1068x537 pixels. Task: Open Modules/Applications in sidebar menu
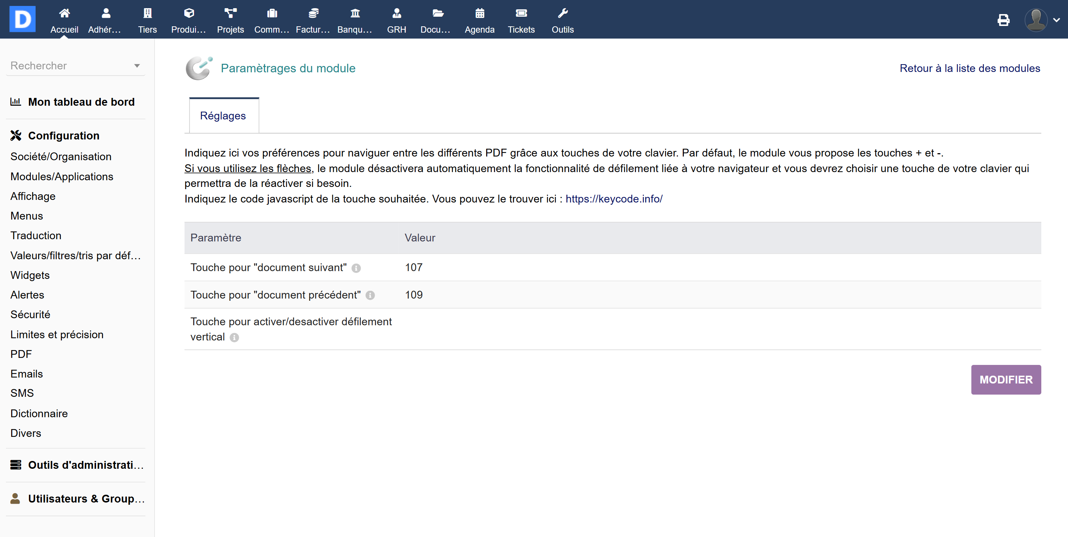click(62, 176)
